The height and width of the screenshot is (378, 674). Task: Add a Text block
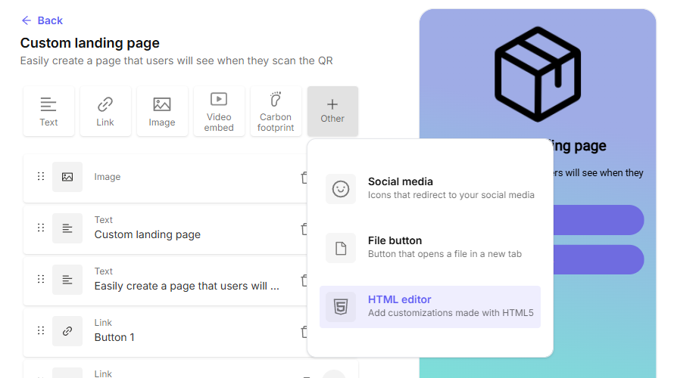(48, 111)
